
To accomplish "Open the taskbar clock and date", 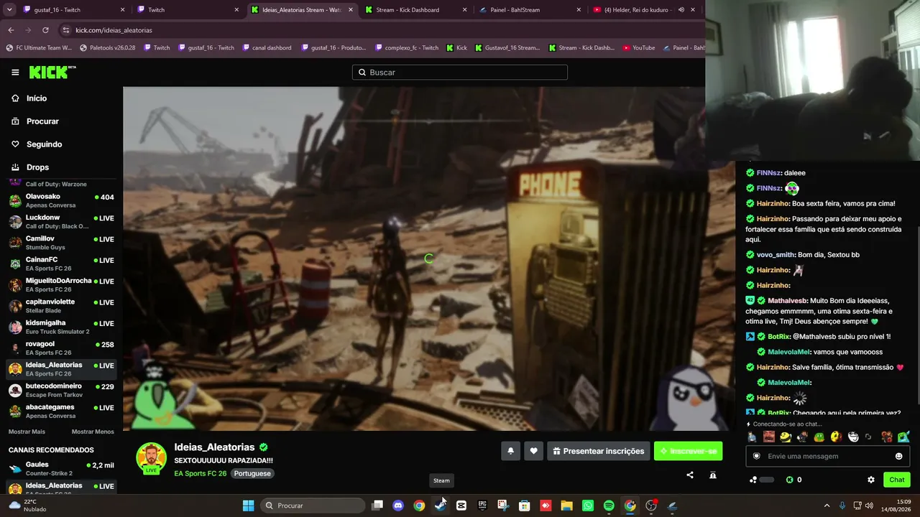I will pos(897,506).
